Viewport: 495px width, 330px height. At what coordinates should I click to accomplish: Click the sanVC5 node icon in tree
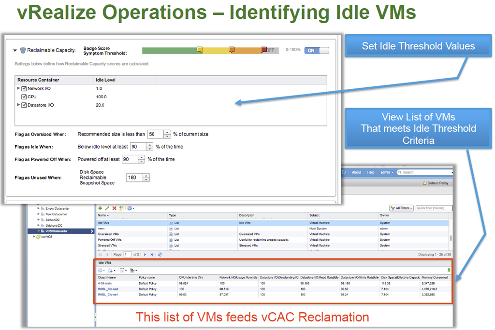tap(36, 236)
